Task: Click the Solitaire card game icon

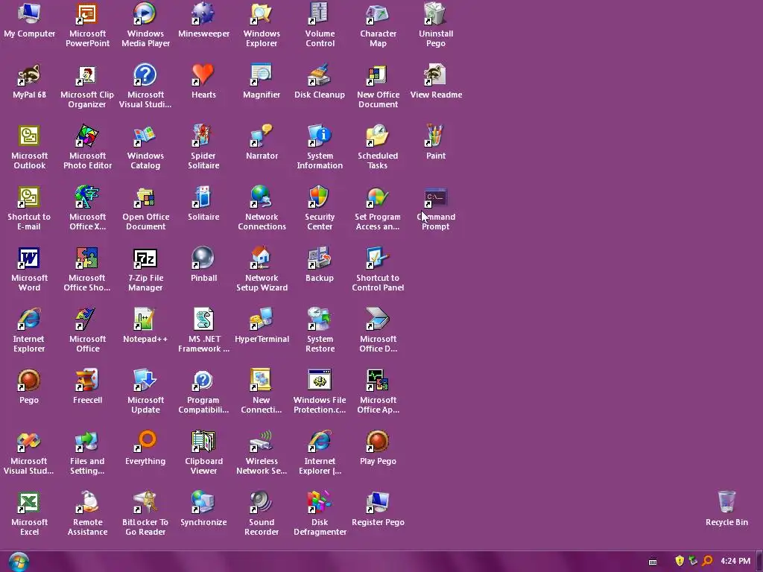Action: pyautogui.click(x=203, y=197)
